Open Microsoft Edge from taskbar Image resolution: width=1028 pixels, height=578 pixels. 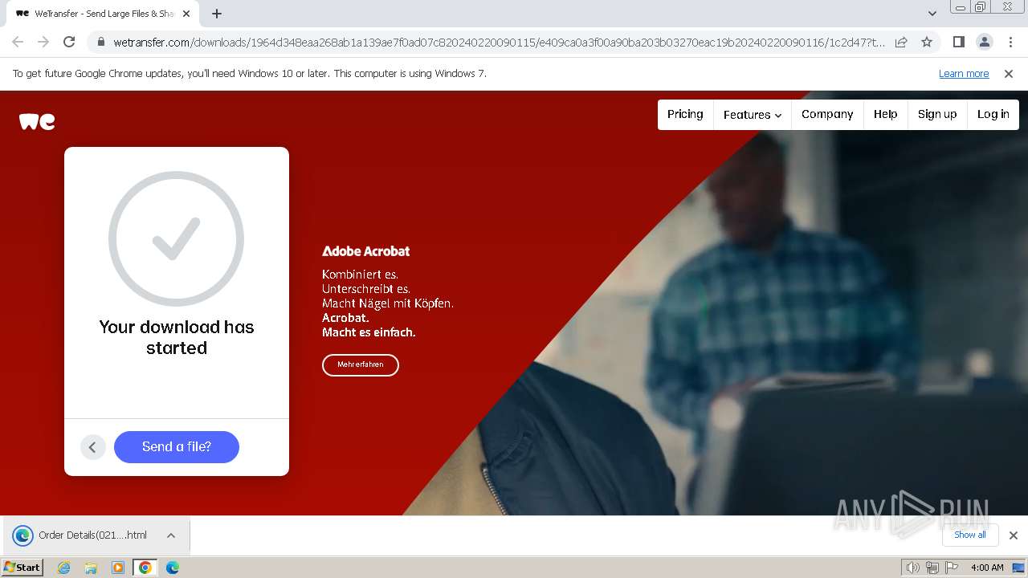click(173, 568)
